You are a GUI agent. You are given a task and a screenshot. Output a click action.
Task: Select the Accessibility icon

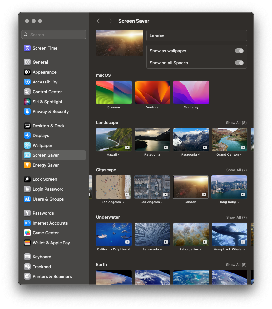click(27, 82)
